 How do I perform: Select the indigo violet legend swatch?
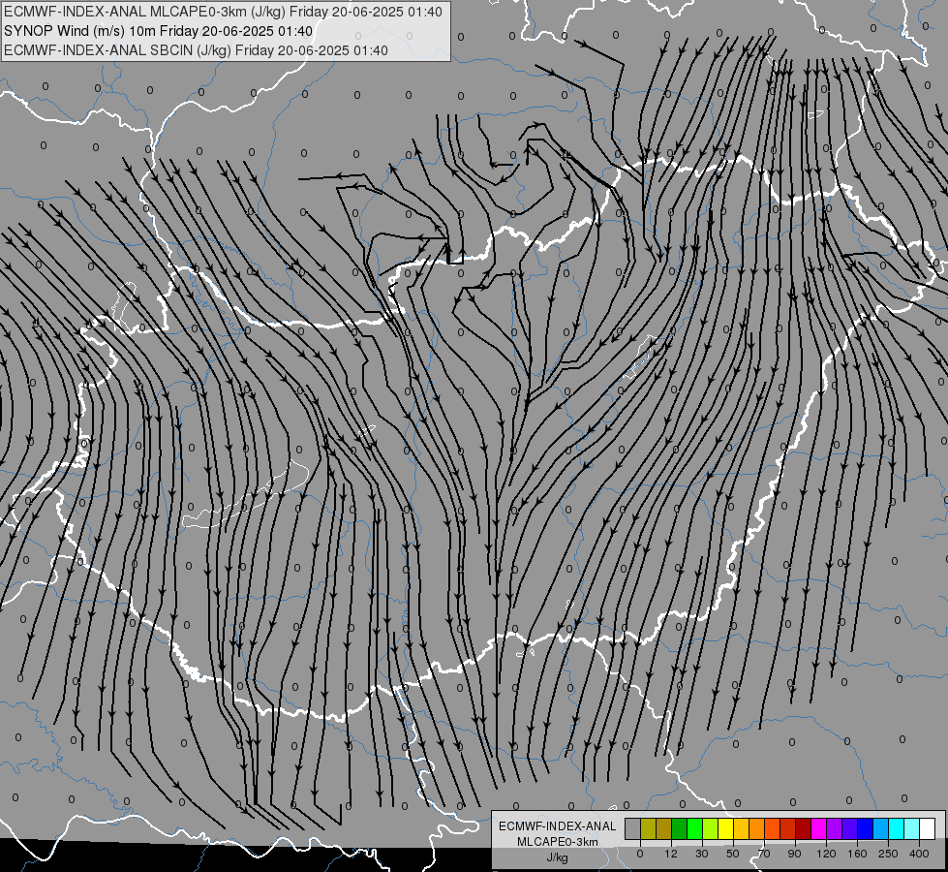pos(850,829)
